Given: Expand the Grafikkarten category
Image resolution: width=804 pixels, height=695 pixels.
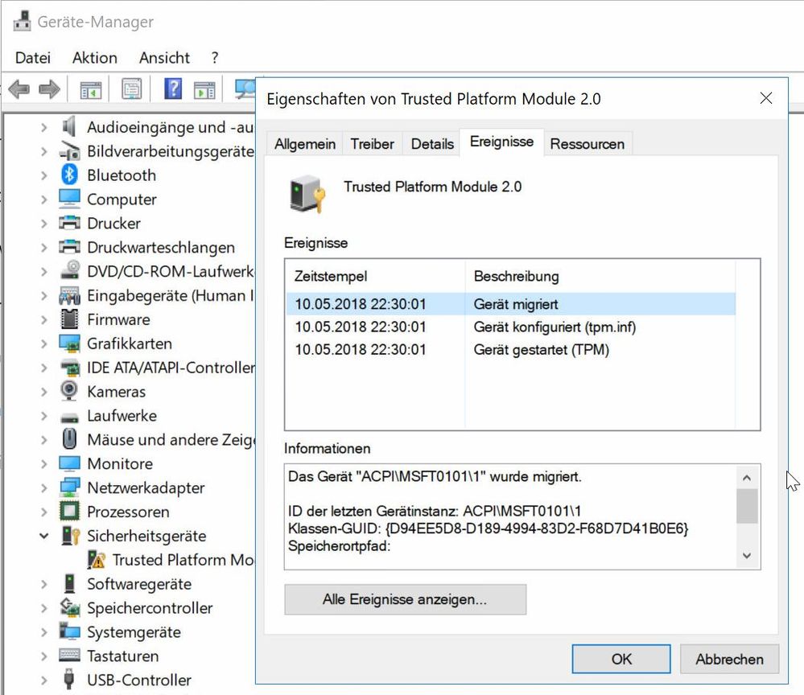Looking at the screenshot, I should [44, 343].
